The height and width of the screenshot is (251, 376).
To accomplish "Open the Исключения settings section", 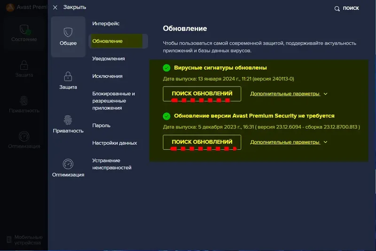I will tap(107, 76).
